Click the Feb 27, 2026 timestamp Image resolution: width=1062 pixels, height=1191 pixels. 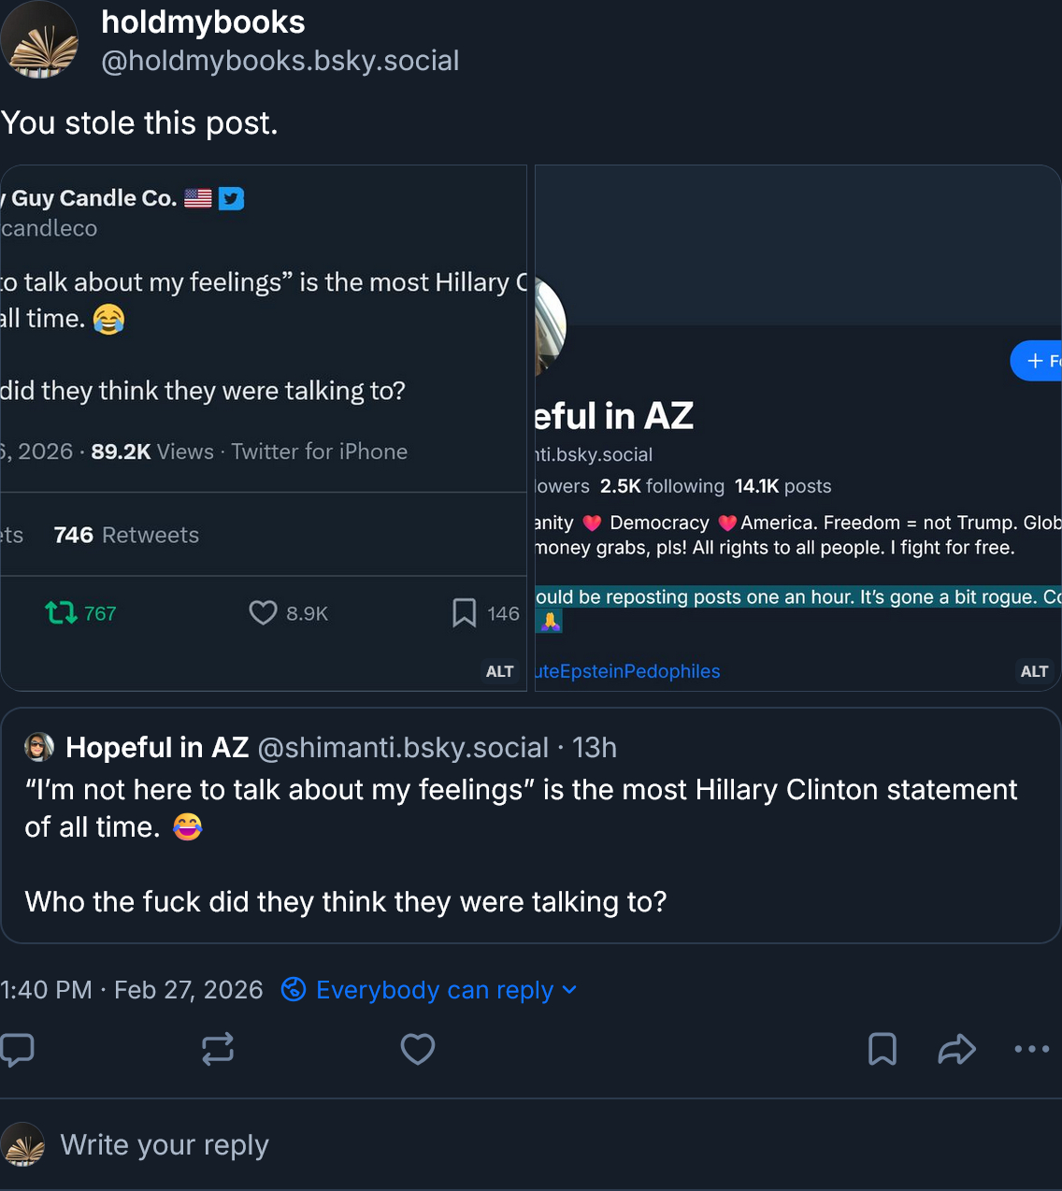[x=132, y=990]
